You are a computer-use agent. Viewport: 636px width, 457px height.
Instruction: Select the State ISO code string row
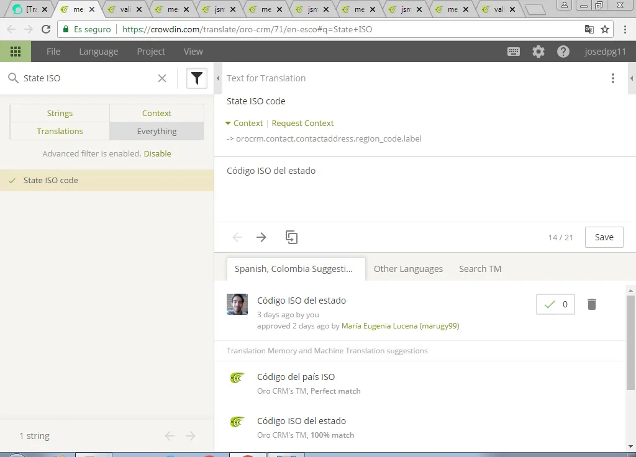(107, 181)
